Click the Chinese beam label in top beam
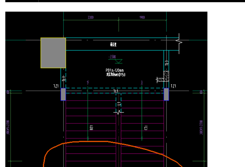Image resolution: width=245 pixels, height=167 pixels. coord(113,45)
